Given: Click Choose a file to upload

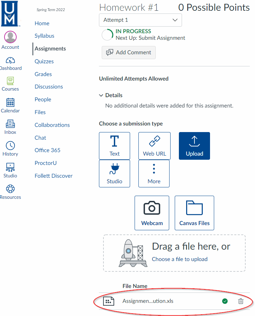Looking at the screenshot, I should (x=180, y=259).
